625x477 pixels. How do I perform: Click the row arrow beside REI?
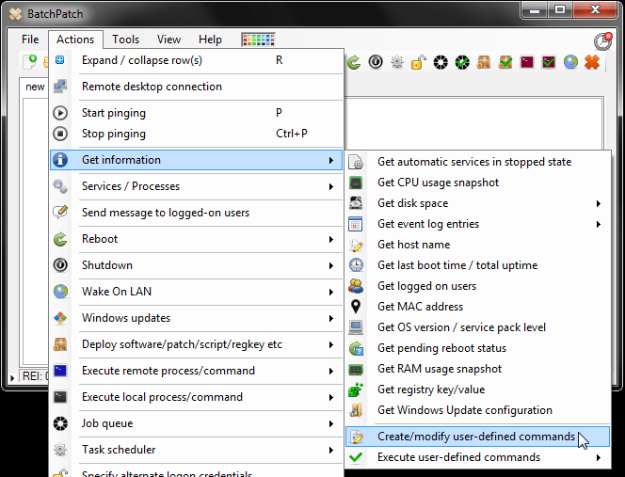pyautogui.click(x=12, y=377)
